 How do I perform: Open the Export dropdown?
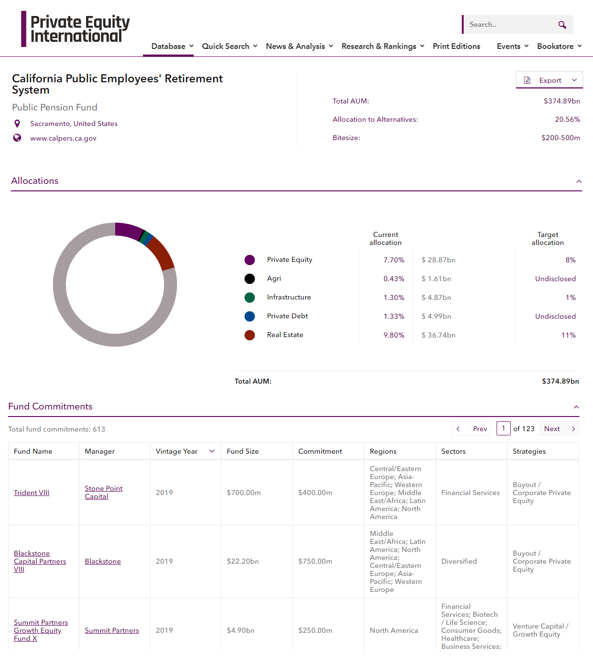[x=574, y=80]
